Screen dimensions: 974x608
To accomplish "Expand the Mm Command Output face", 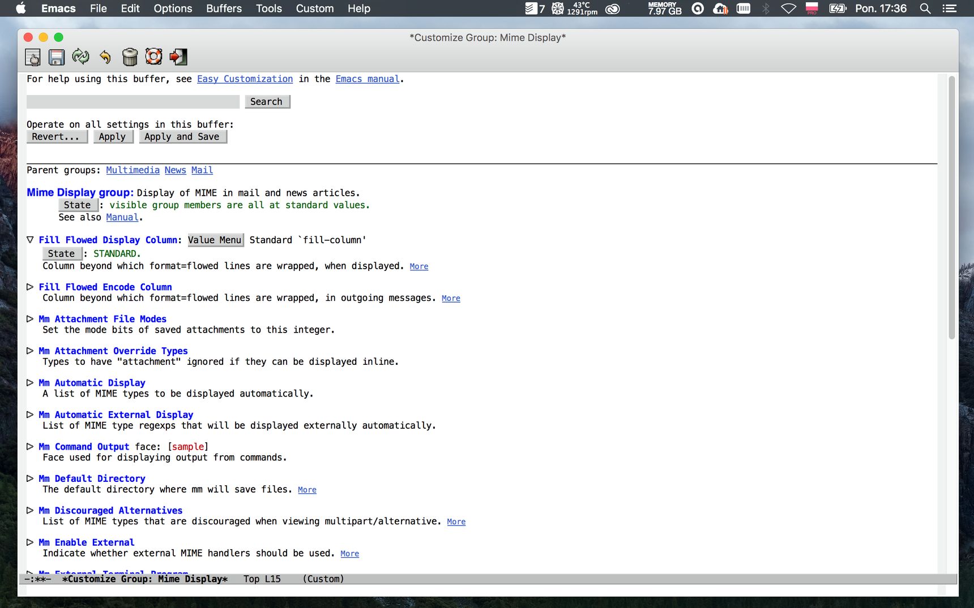I will [x=30, y=447].
